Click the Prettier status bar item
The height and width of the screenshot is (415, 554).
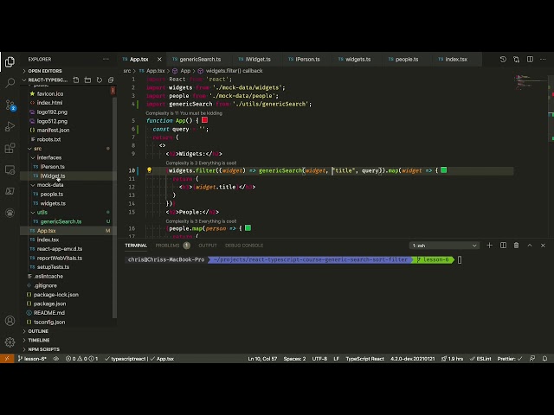click(510, 359)
